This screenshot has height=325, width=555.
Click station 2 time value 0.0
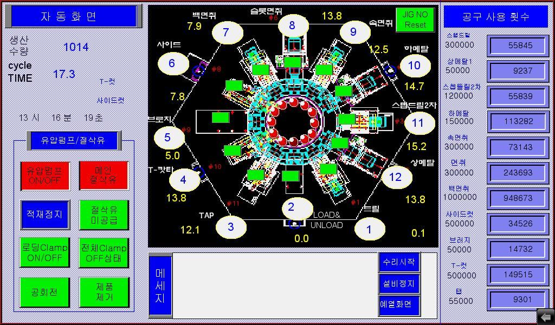[x=301, y=239]
